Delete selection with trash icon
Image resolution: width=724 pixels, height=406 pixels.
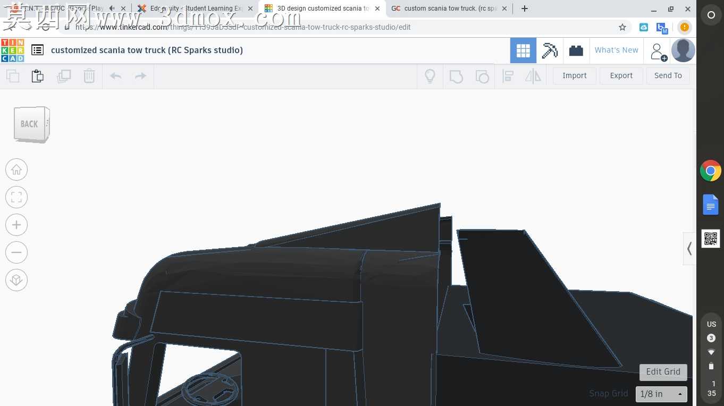[89, 76]
